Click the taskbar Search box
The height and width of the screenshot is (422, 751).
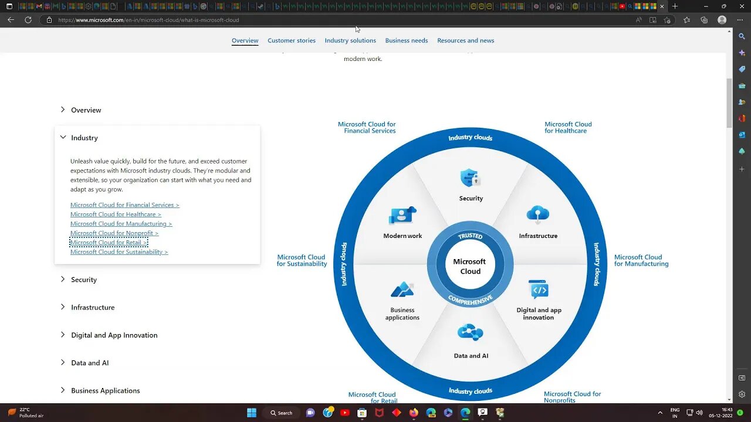pyautogui.click(x=281, y=413)
